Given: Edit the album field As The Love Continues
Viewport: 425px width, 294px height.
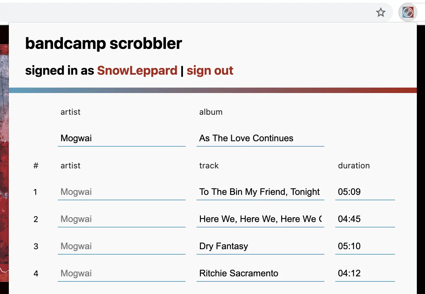Looking at the screenshot, I should click(260, 139).
